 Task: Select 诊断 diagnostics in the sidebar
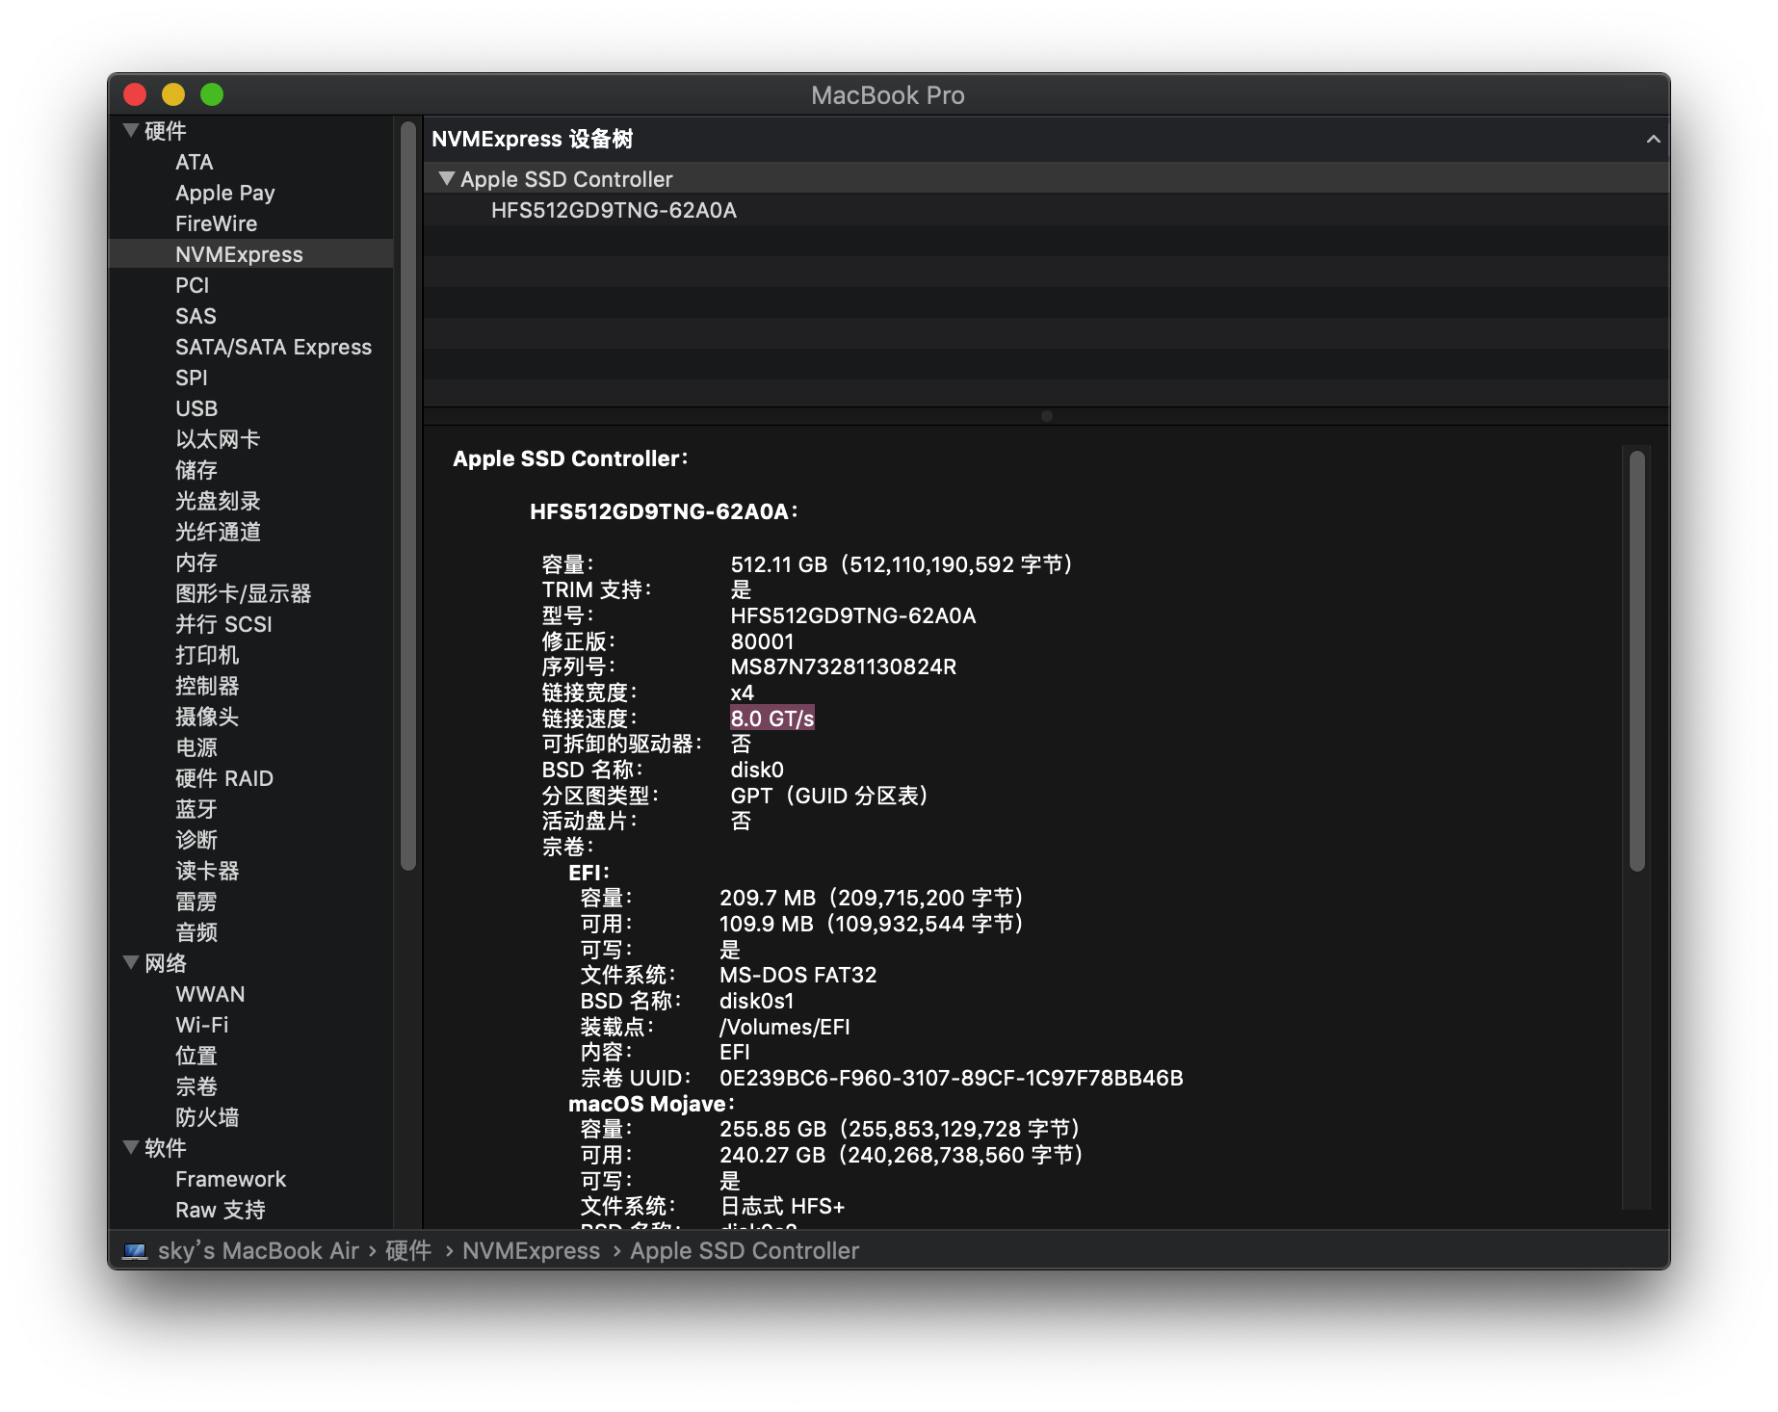pos(196,840)
